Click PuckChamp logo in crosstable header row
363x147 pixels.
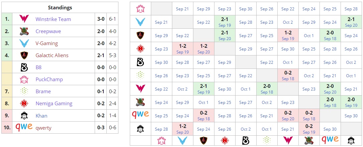pyautogui.click(x=140, y=9)
